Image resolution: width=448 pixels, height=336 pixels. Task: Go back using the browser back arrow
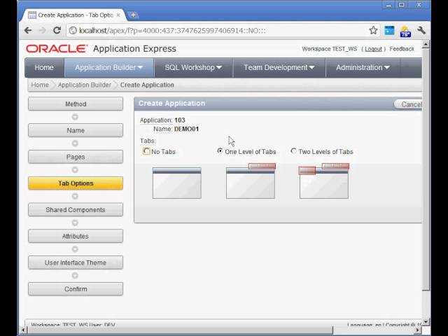point(28,30)
